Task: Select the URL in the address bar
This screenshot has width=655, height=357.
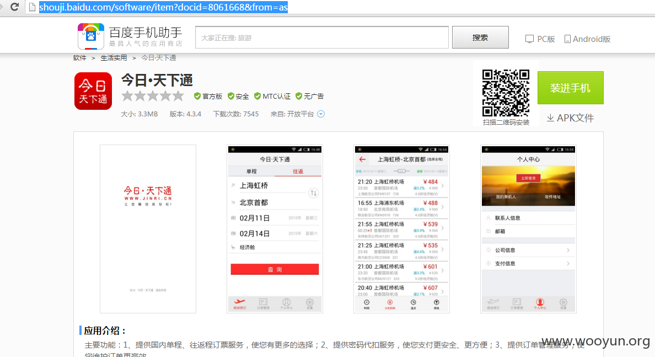Action: click(x=163, y=7)
